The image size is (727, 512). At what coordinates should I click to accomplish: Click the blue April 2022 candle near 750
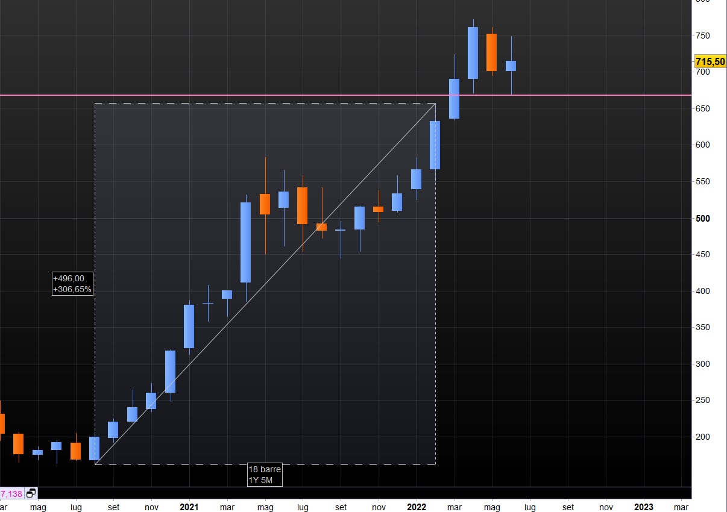coord(473,53)
